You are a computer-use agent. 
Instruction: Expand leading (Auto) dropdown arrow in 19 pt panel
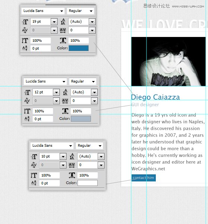coord(92,22)
